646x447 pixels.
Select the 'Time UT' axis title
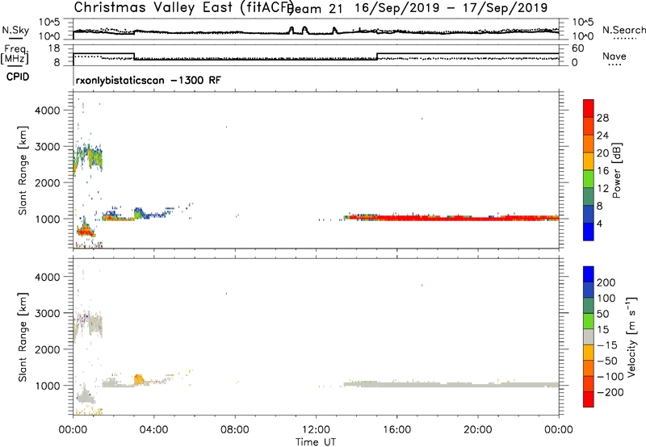[316, 442]
